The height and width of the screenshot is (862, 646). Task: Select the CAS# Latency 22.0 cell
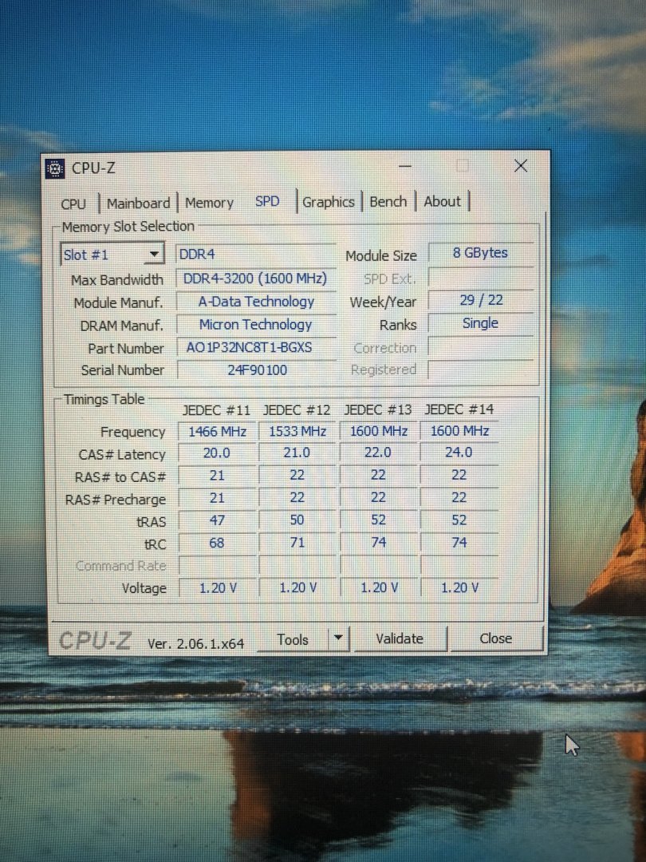378,453
